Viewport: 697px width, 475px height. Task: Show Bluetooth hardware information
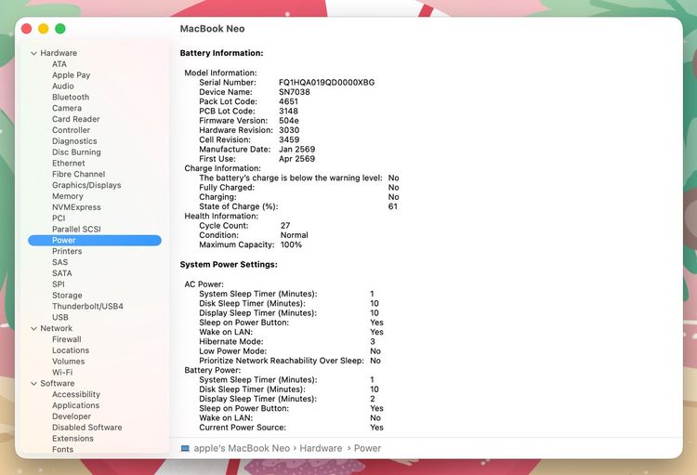click(71, 97)
